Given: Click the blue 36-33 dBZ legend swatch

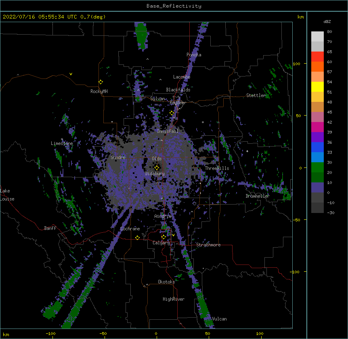Looking at the screenshot, I should pyautogui.click(x=317, y=147).
